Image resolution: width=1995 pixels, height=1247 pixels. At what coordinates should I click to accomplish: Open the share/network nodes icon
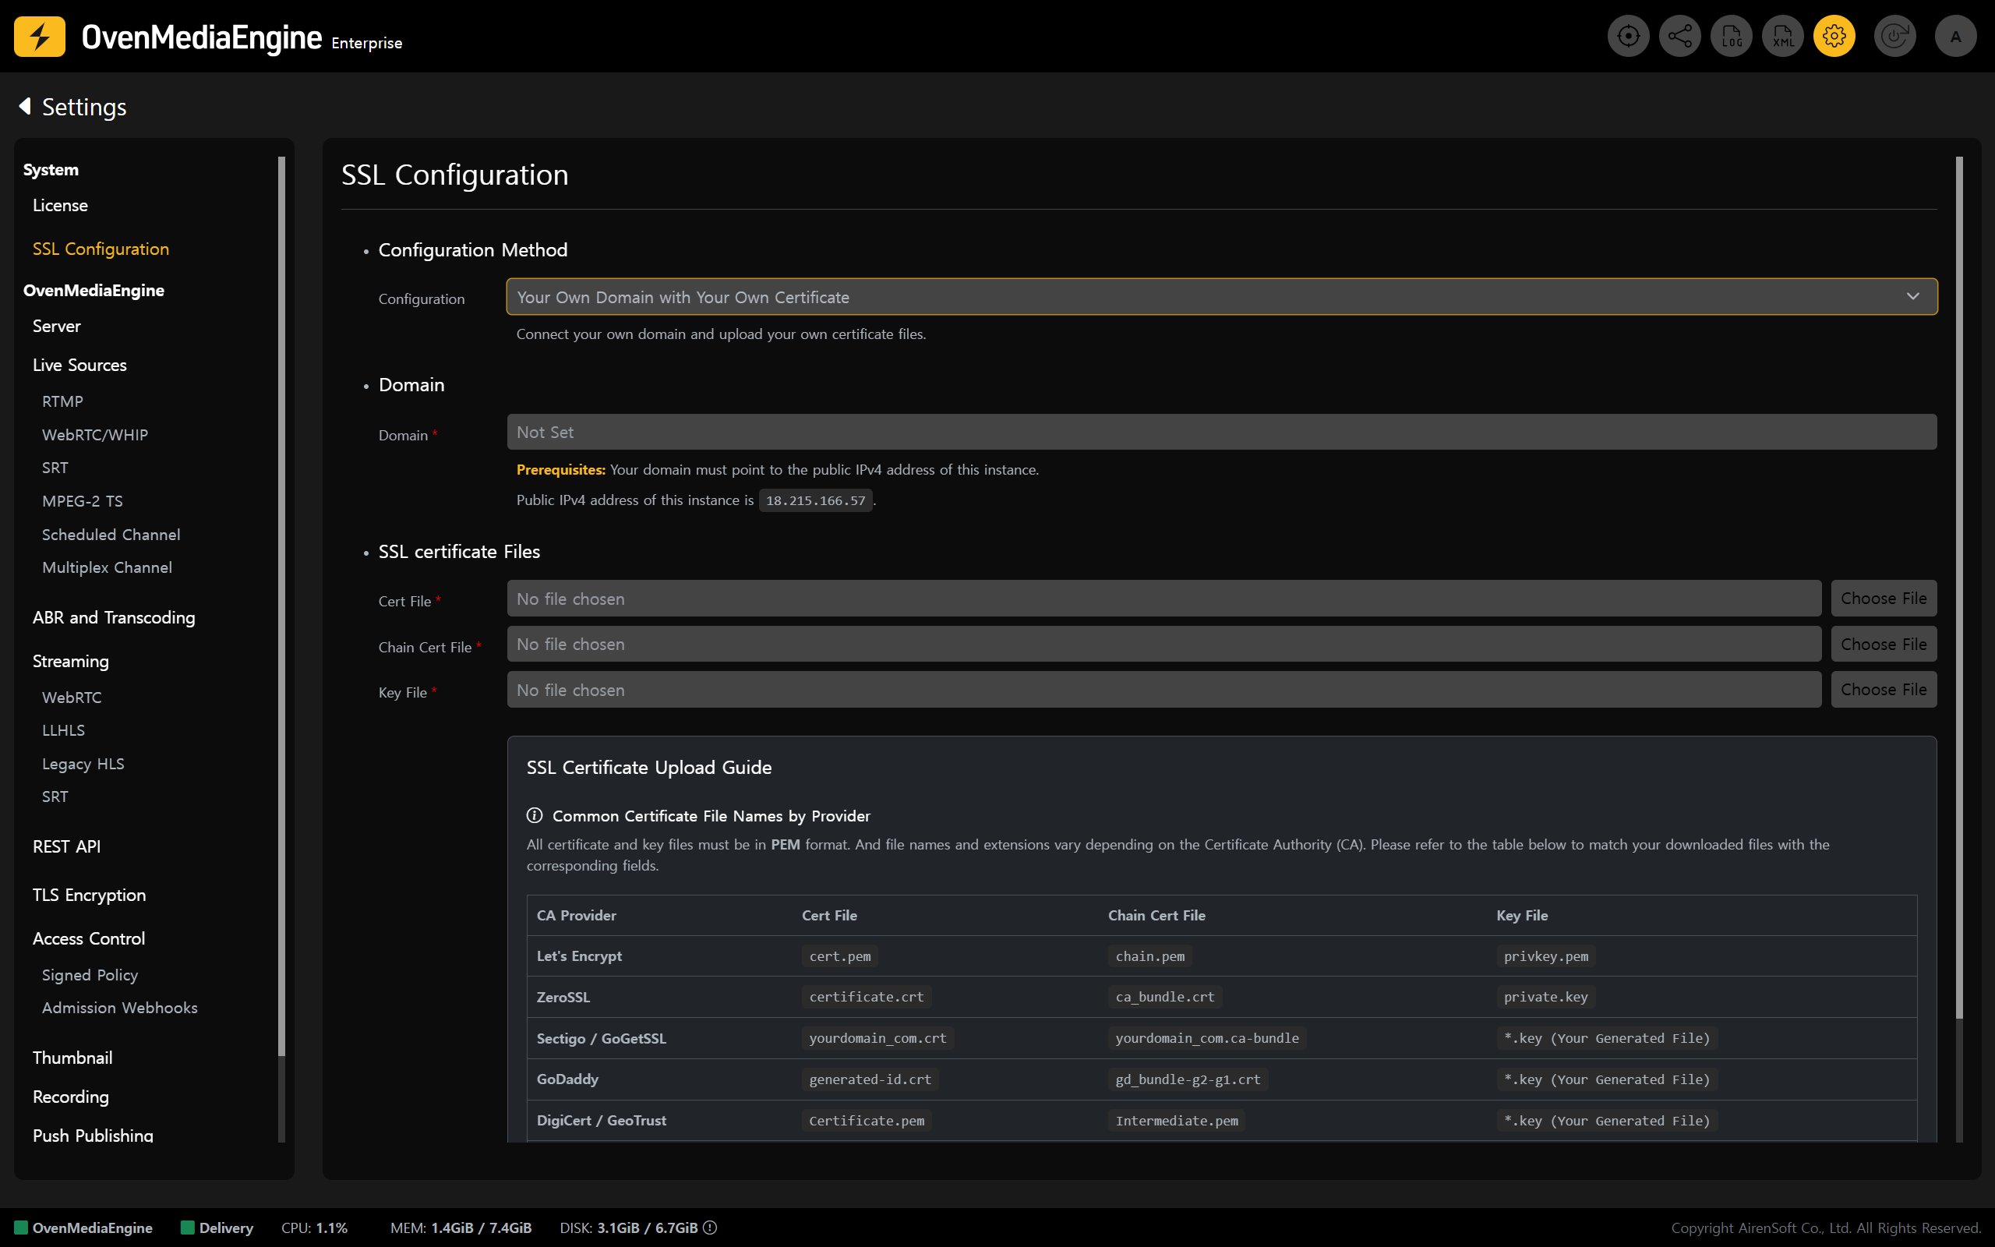pyautogui.click(x=1679, y=37)
